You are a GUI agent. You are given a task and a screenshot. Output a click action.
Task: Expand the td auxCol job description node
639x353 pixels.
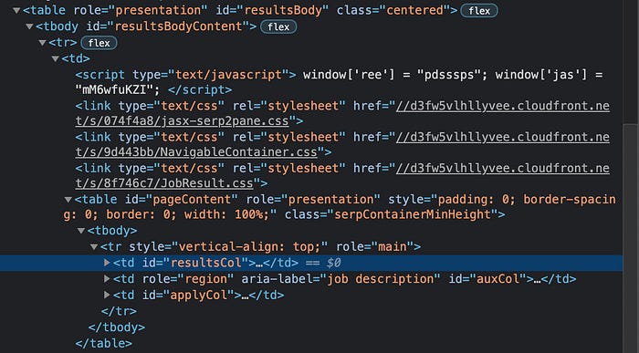pyautogui.click(x=107, y=279)
